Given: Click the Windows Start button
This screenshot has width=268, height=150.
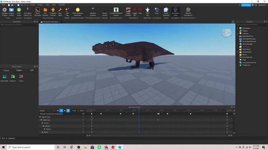Looking at the screenshot, I should coord(3,147).
